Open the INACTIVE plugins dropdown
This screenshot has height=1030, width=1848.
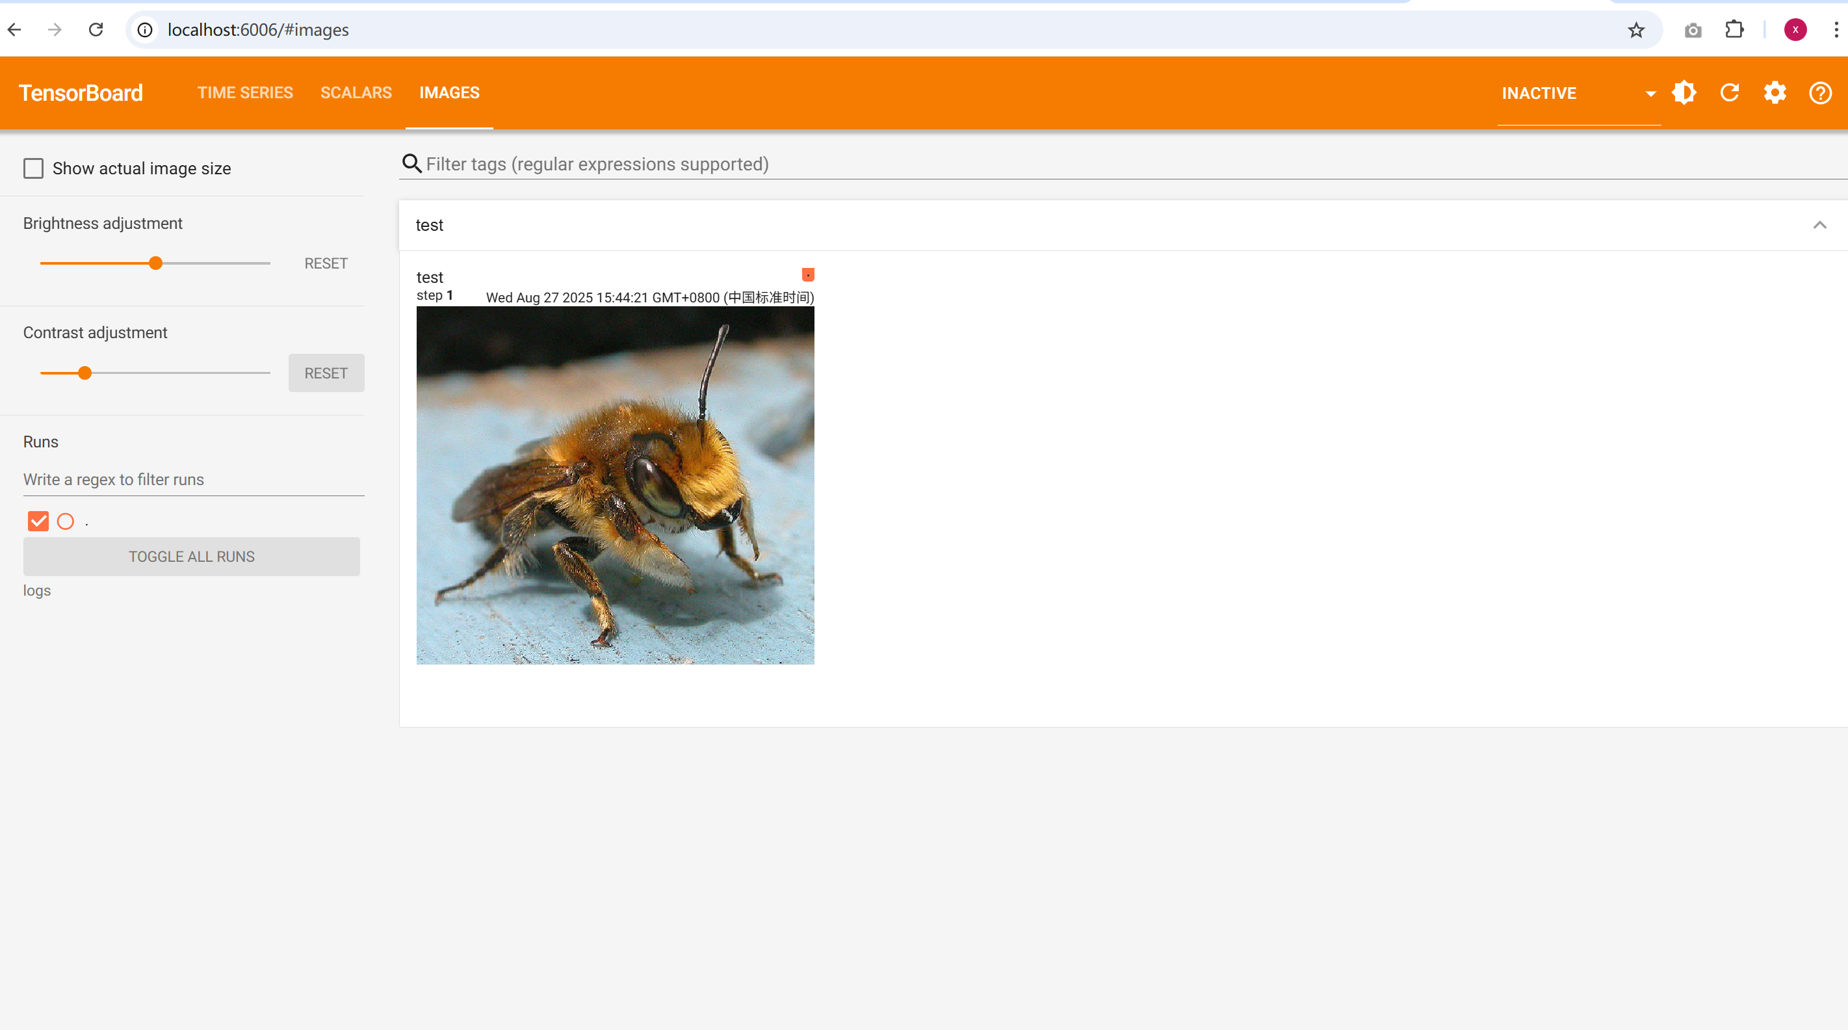tap(1578, 93)
